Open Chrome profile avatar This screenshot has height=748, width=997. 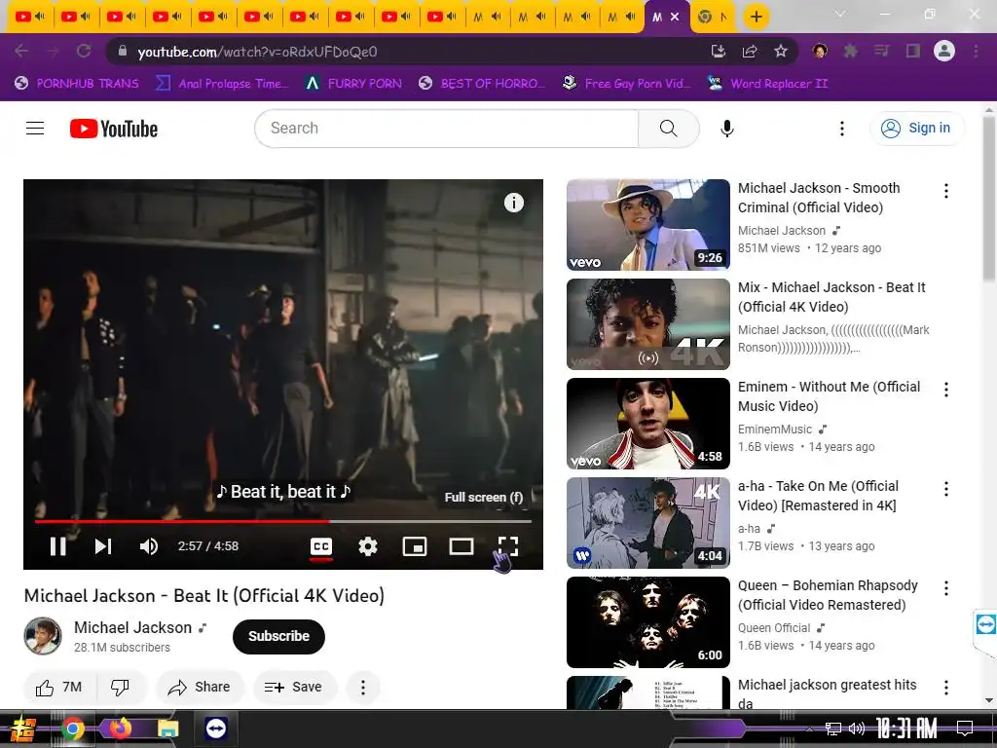(x=944, y=51)
